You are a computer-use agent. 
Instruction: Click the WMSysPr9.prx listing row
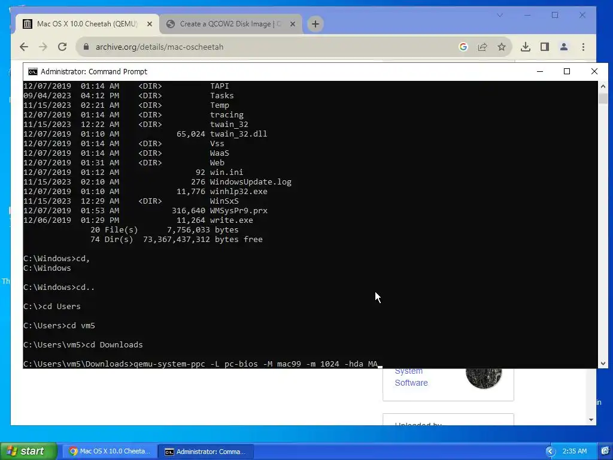(145, 210)
